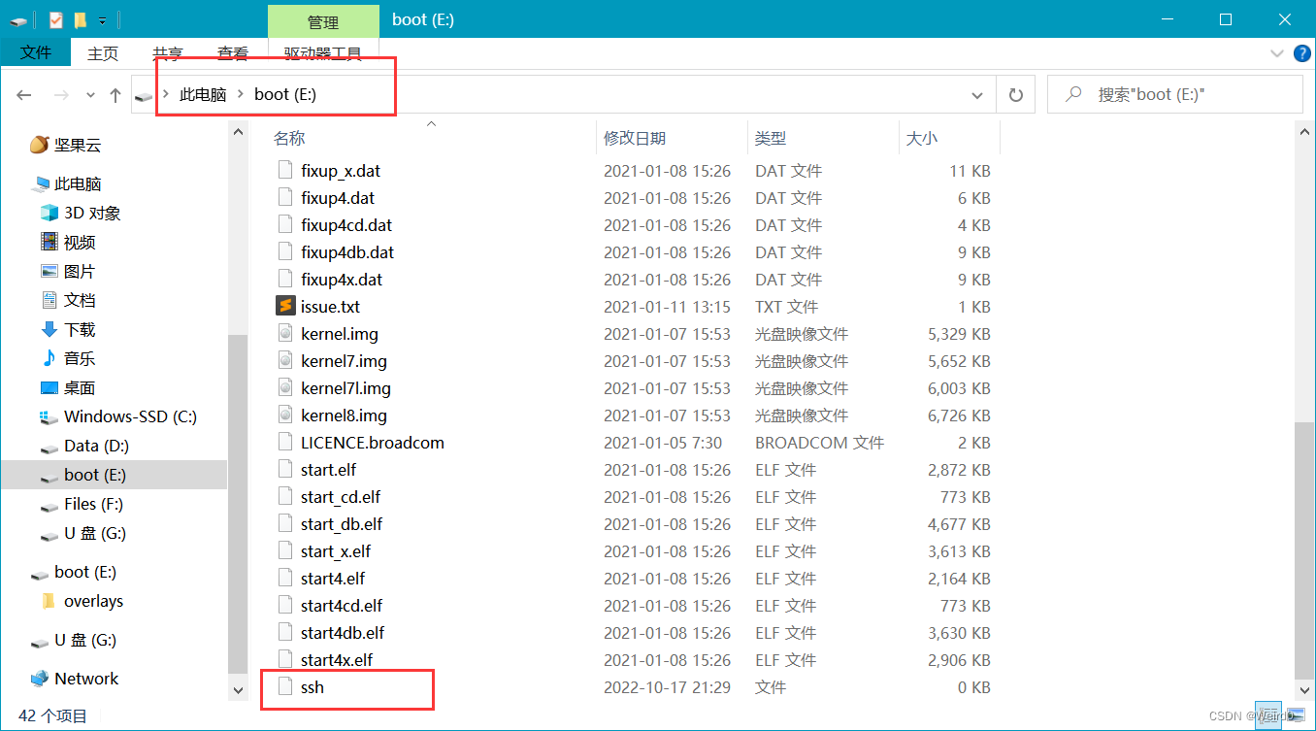Click the start.elf file icon
This screenshot has width=1316, height=731.
(285, 469)
